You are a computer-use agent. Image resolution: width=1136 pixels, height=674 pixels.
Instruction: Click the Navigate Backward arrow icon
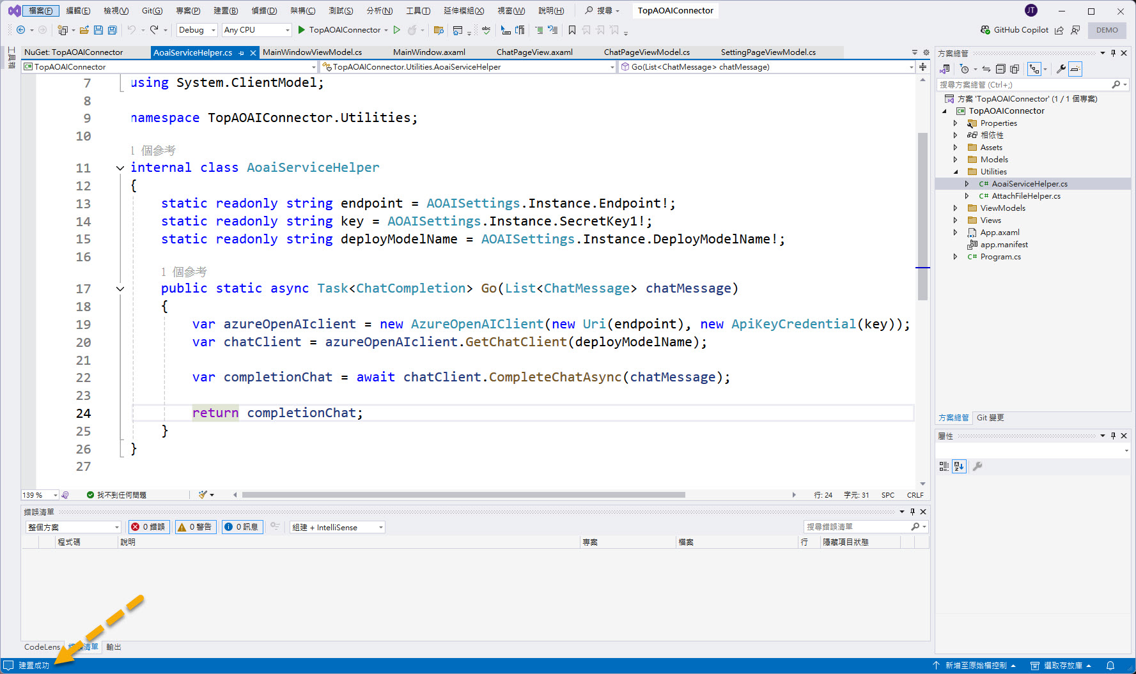pos(20,30)
